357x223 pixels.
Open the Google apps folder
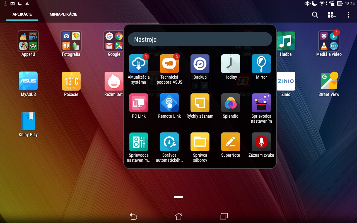click(x=114, y=41)
